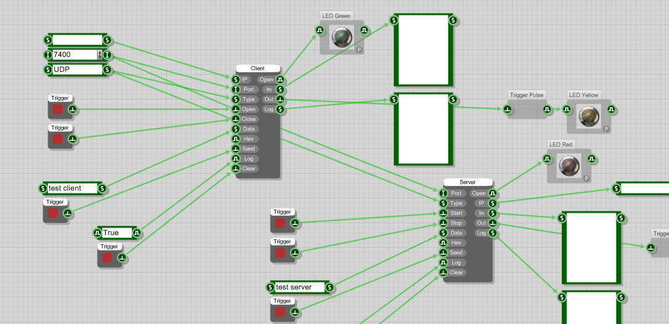Click the Client node's Log output pin
The height and width of the screenshot is (324, 669).
click(280, 109)
